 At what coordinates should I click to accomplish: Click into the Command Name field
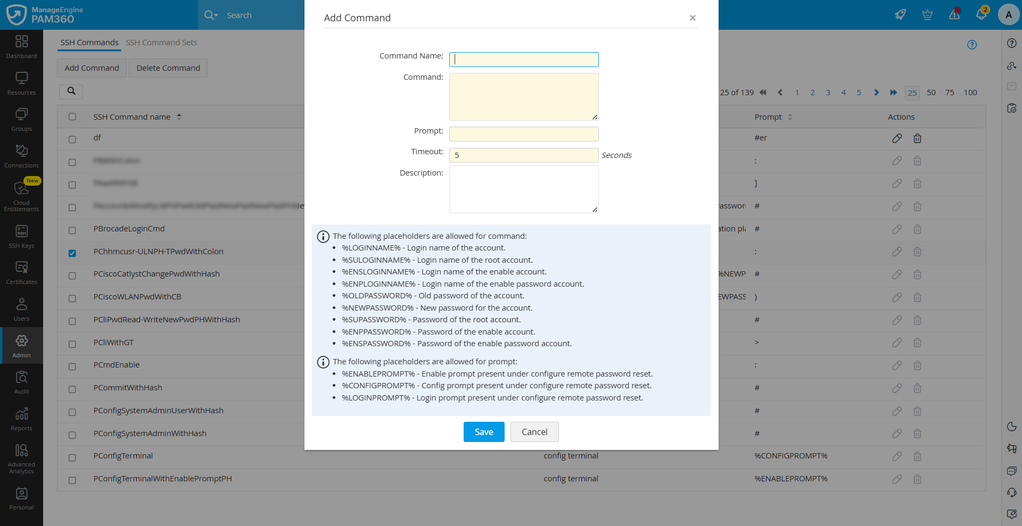pos(524,60)
